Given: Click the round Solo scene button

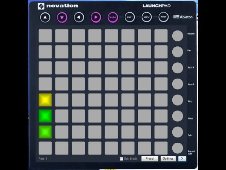Looking at the screenshot, I should [177, 132].
